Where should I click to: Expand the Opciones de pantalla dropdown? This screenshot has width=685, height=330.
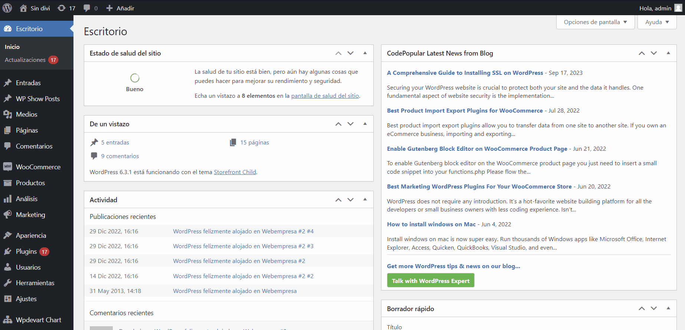click(x=595, y=22)
